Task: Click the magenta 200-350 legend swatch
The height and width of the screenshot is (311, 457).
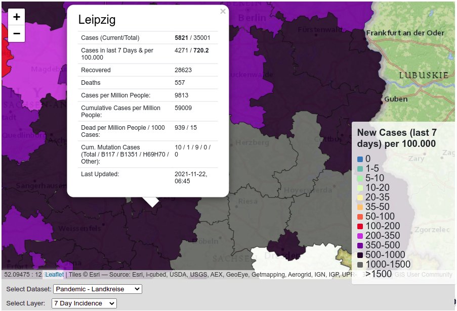Action: pos(360,236)
